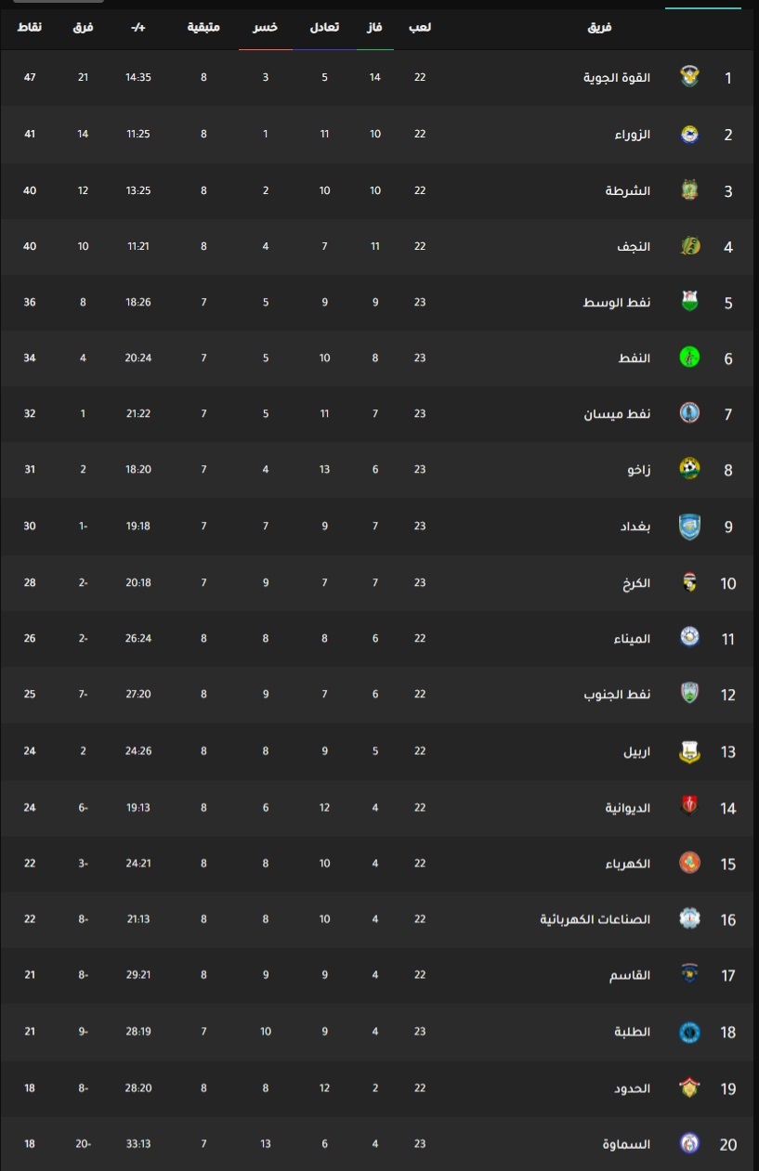Select the الحدود team row name

tap(633, 1088)
